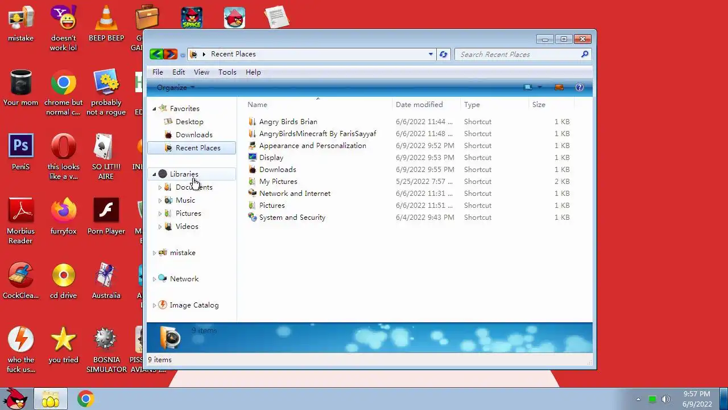The image size is (728, 410).
Task: Expand the Music library arrow
Action: [x=160, y=200]
